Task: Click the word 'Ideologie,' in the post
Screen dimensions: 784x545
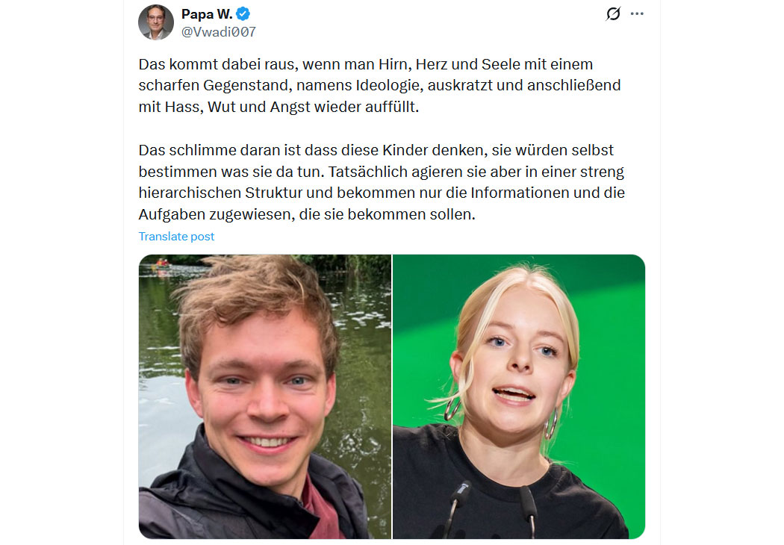Action: pos(390,86)
